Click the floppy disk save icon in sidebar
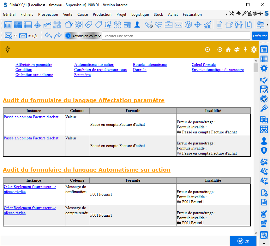The height and width of the screenshot is (246, 270). click(264, 89)
